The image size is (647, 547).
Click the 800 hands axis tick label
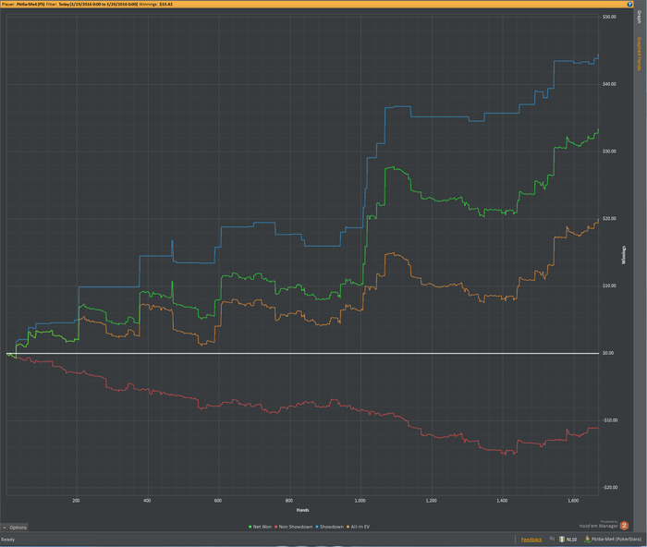point(288,501)
